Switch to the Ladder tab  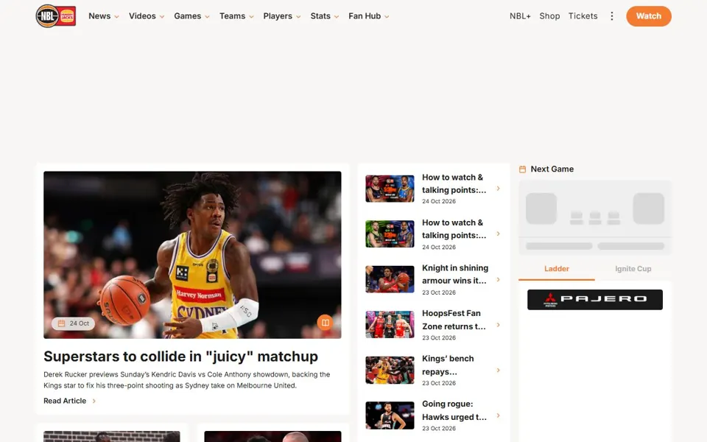[557, 269]
